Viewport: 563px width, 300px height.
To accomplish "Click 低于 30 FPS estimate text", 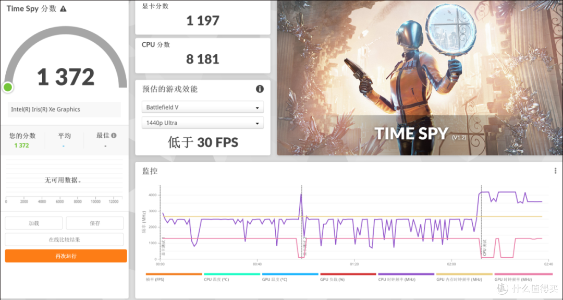I will point(203,142).
